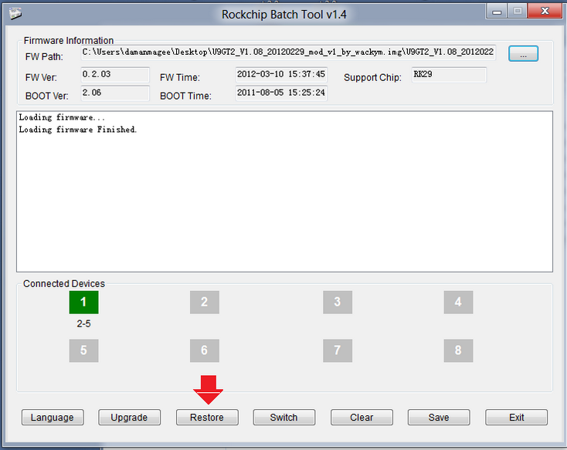
Task: Select device slot 8
Action: 458,350
